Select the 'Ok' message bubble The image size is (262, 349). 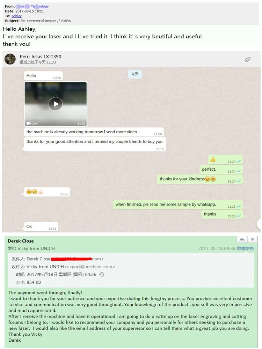[x=41, y=227]
